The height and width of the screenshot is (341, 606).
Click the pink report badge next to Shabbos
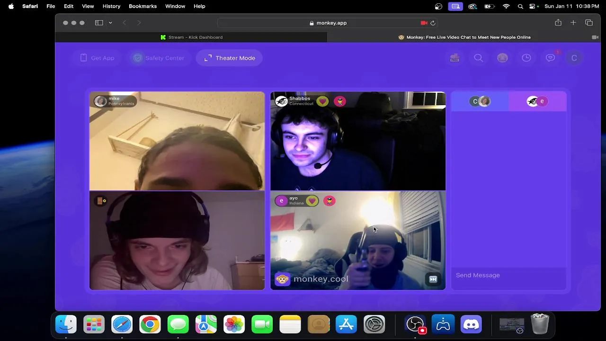tap(339, 101)
